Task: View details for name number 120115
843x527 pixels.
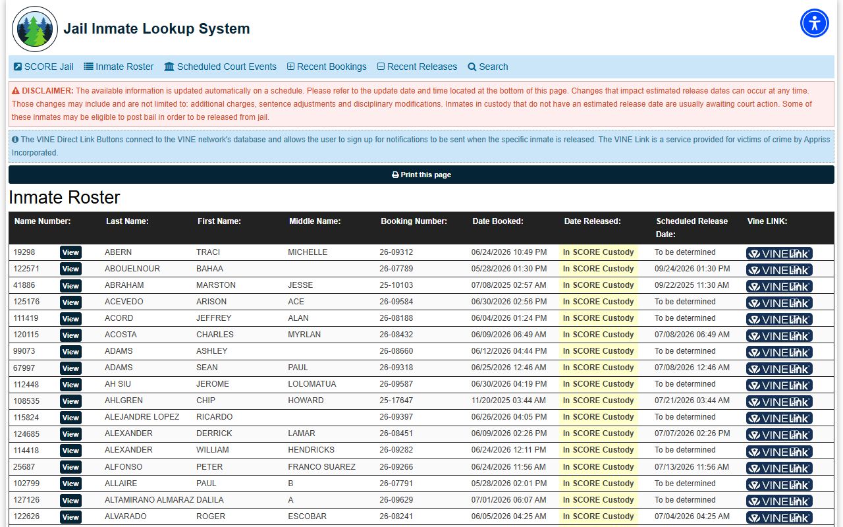Action: [x=70, y=335]
